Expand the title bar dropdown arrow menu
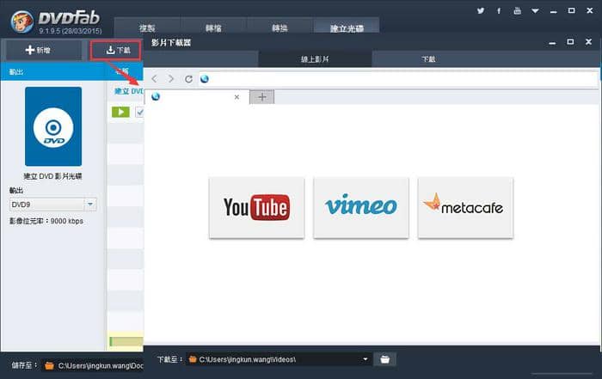The height and width of the screenshot is (379, 602). point(535,11)
